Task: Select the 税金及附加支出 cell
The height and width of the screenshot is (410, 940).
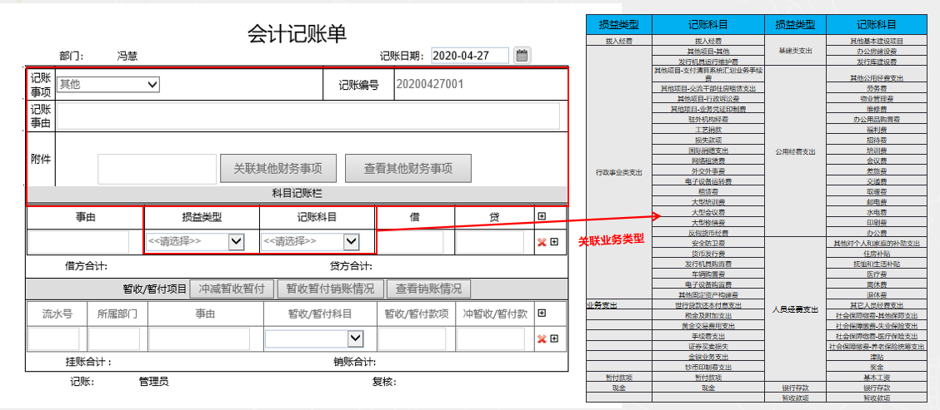Action: [708, 315]
